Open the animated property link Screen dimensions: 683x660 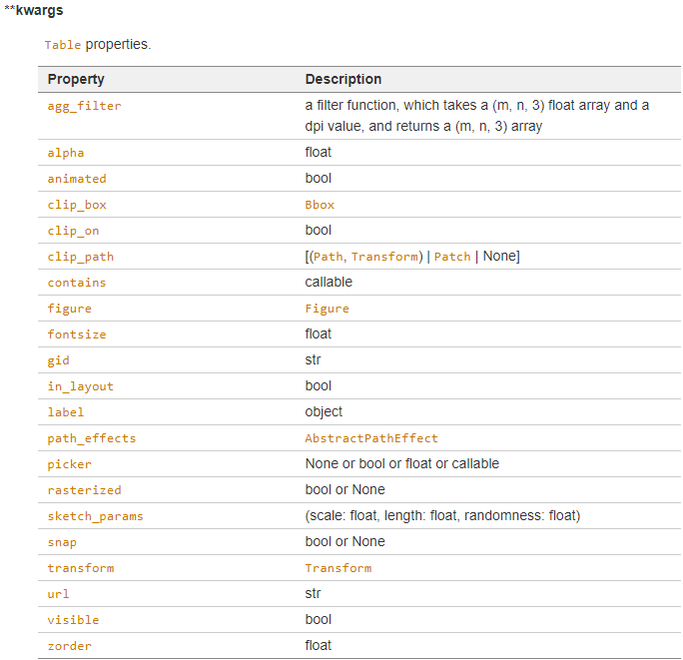coord(77,179)
